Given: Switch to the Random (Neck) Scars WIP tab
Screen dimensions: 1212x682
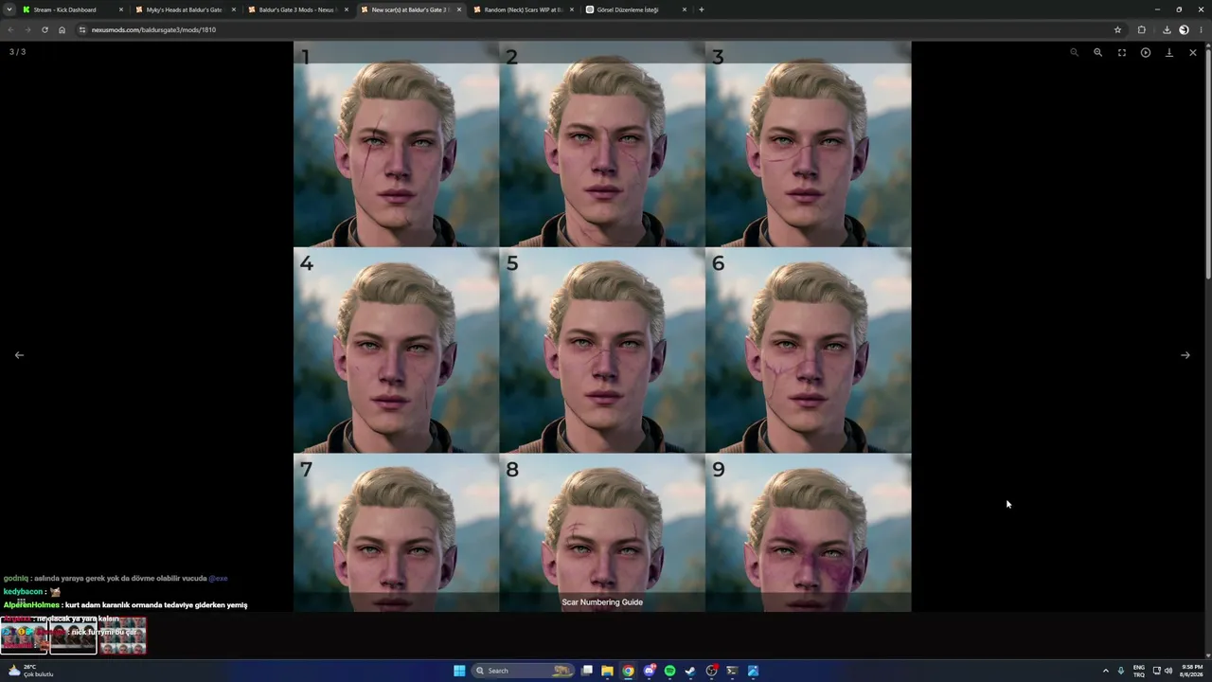Looking at the screenshot, I should [524, 9].
